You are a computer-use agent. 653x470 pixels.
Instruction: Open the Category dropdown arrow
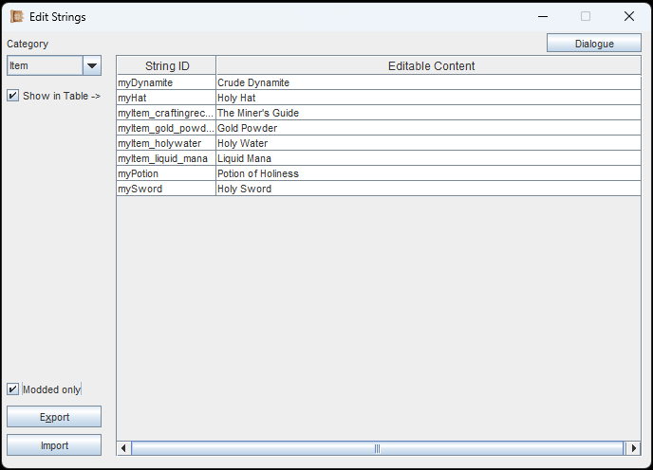click(x=92, y=65)
